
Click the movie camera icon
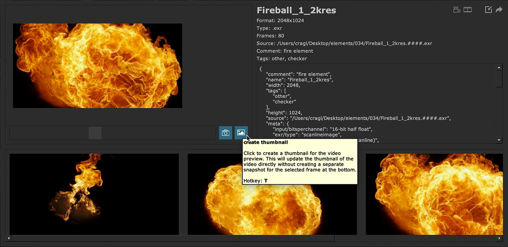(457, 10)
